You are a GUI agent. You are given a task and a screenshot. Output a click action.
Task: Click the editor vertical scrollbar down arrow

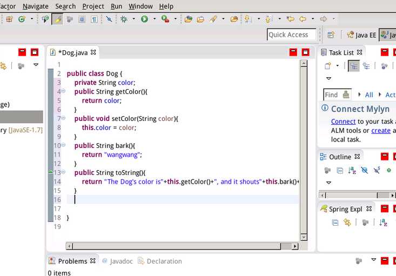click(304, 237)
